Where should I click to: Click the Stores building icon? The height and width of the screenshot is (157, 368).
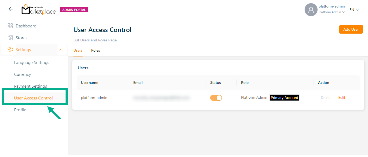coord(10,38)
